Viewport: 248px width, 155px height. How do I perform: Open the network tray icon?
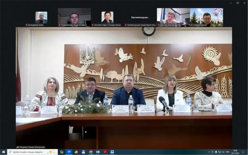click(219, 152)
